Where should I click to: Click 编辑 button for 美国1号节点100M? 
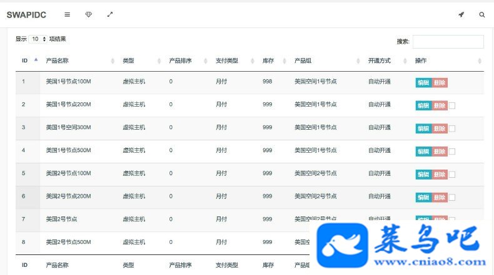click(x=423, y=83)
